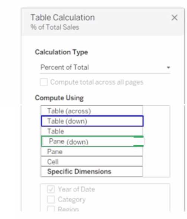Enable Compute total across all pages checkbox

(x=44, y=82)
